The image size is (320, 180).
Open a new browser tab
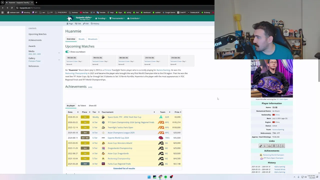tap(36, 2)
